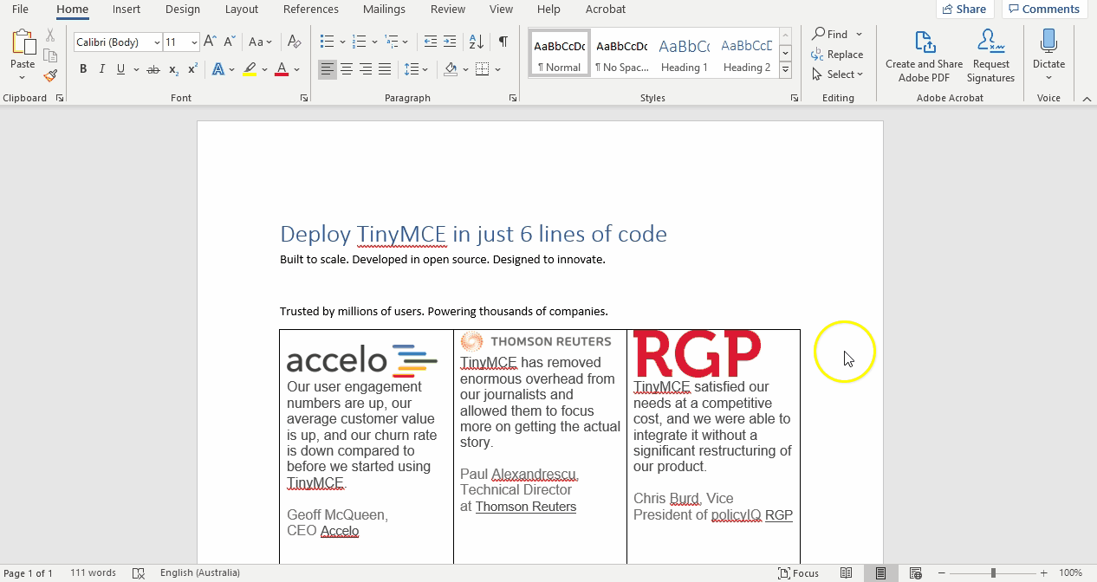Open accessibility or proofing status icon
This screenshot has height=582, width=1097.
139,573
